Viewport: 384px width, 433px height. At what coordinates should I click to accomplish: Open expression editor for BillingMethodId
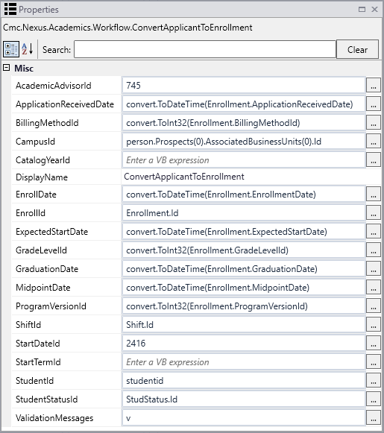coord(374,123)
